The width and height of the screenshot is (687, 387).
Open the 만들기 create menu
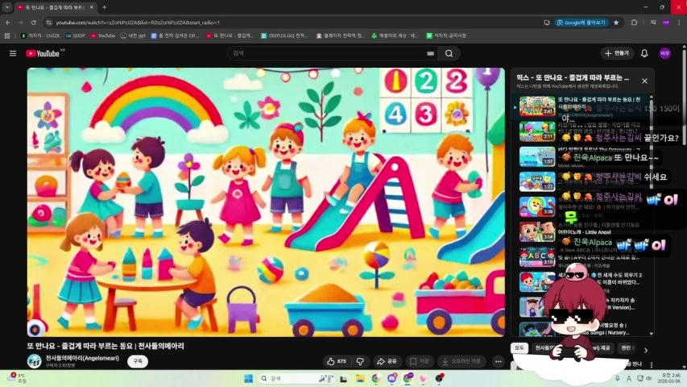[617, 53]
